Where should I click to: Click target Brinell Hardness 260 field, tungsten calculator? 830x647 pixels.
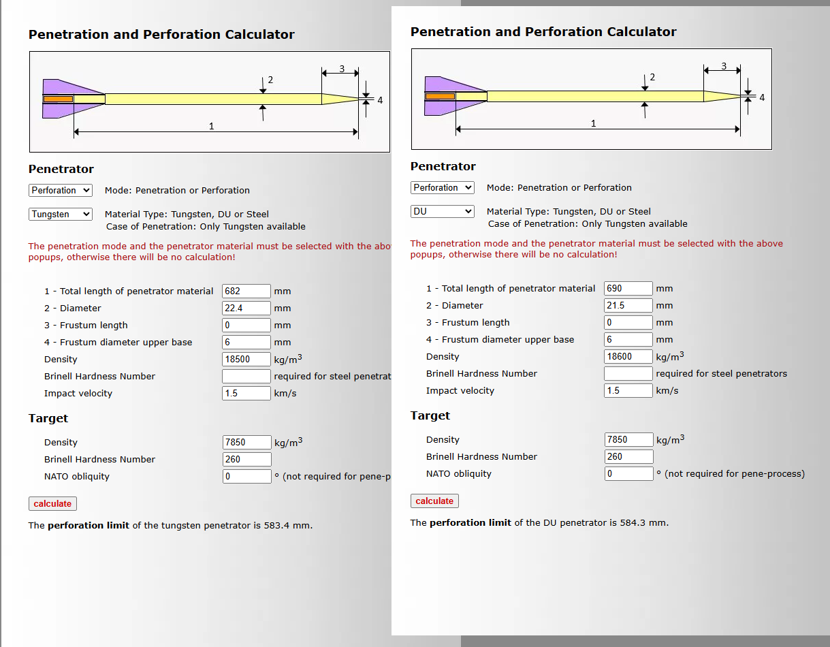pyautogui.click(x=246, y=459)
